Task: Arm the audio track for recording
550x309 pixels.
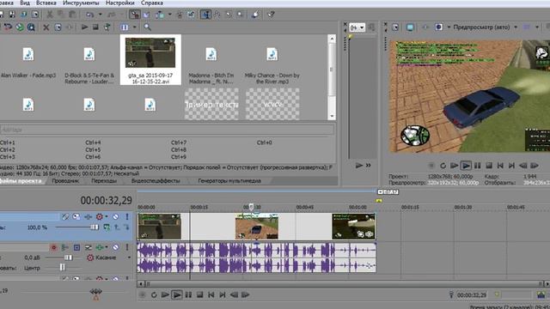Action: pyautogui.click(x=53, y=248)
